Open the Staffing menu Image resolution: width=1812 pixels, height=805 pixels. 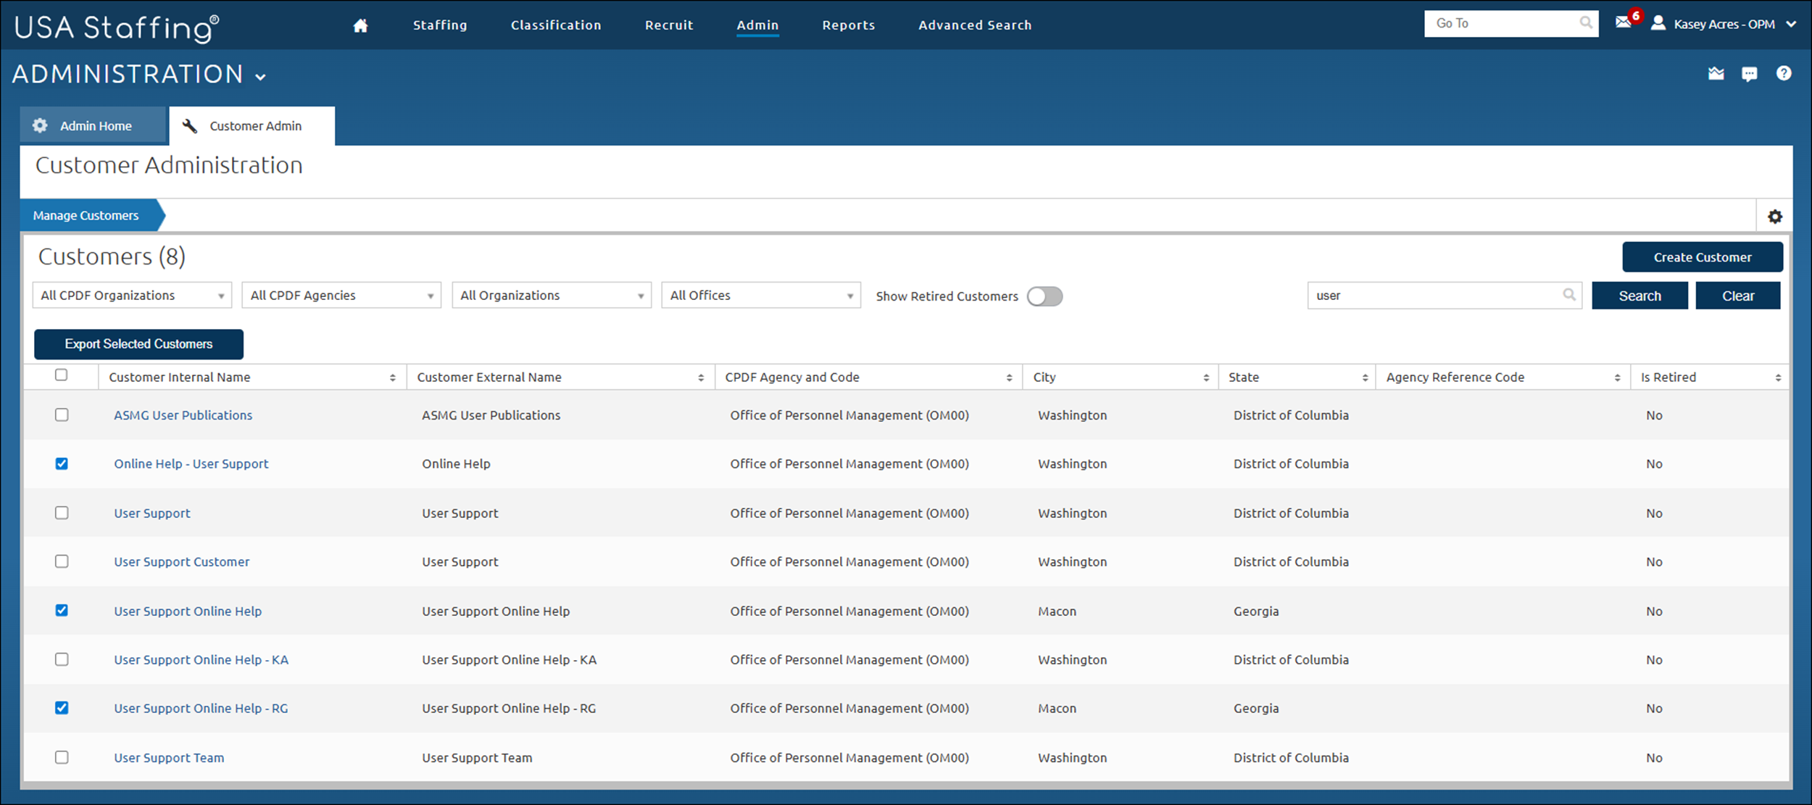coord(440,25)
